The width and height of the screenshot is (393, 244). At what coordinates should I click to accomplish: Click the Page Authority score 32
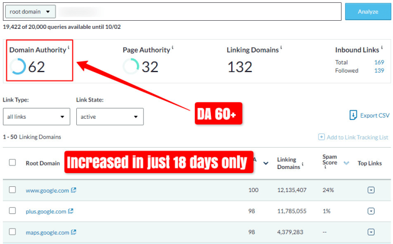pyautogui.click(x=150, y=67)
